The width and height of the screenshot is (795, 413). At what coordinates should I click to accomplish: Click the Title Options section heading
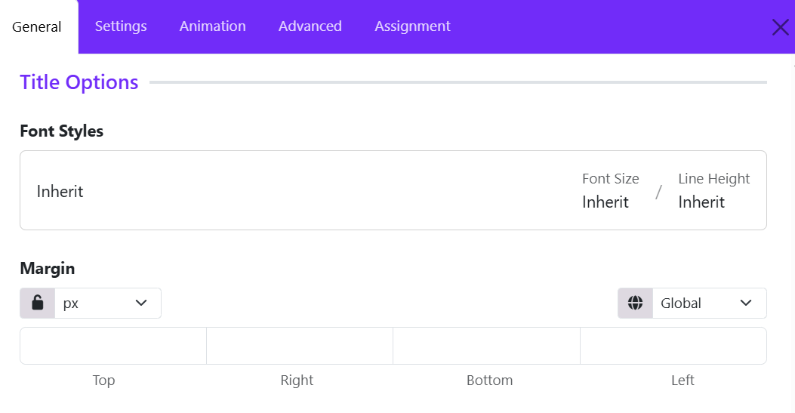pos(79,82)
